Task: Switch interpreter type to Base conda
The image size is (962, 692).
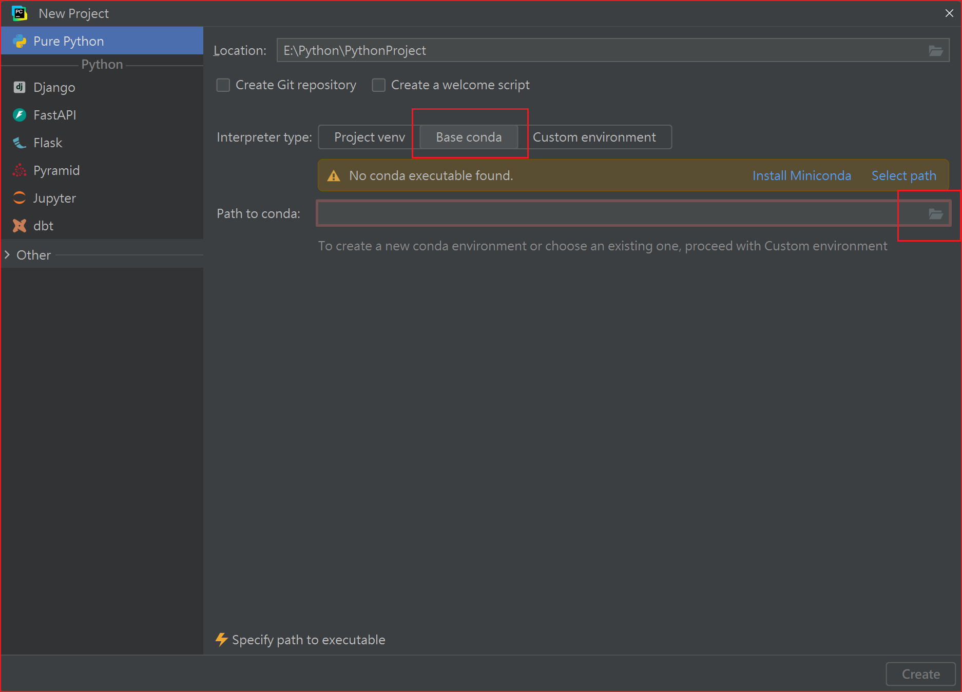Action: 469,137
